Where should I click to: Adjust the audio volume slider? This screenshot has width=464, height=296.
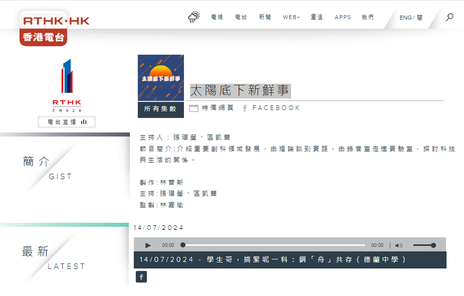coord(425,246)
